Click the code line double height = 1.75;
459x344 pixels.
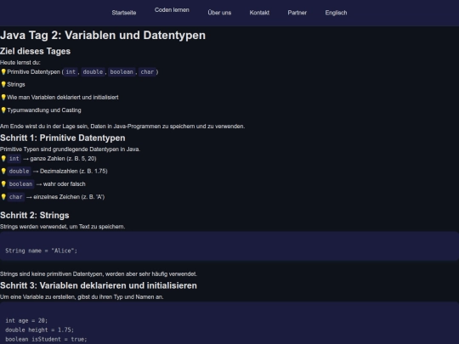pyautogui.click(x=39, y=330)
